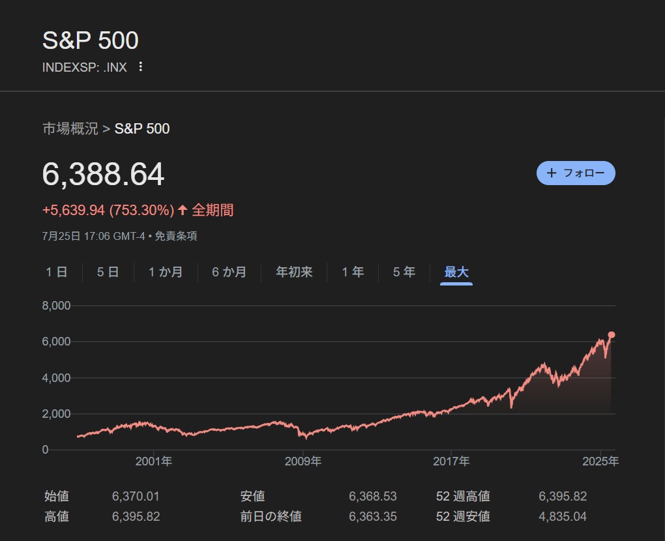The height and width of the screenshot is (541, 665).
Task: Select the 最大 max range tab
Action: click(x=456, y=272)
